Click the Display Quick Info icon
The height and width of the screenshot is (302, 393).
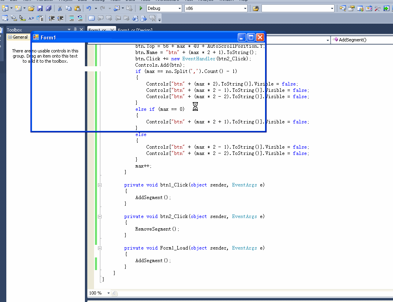pos(23,18)
